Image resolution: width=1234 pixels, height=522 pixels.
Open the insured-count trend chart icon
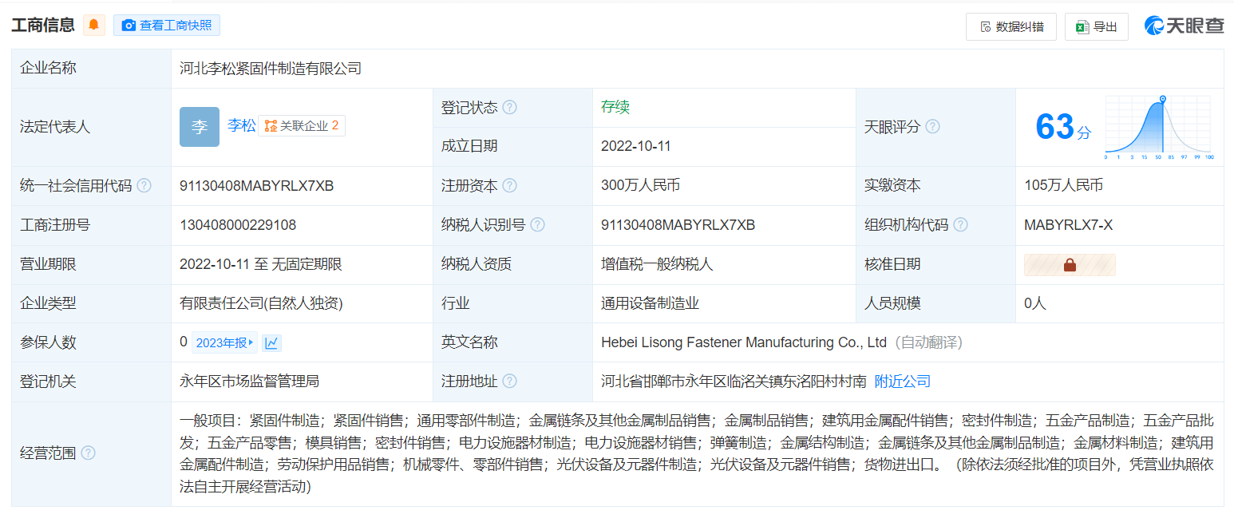point(272,343)
